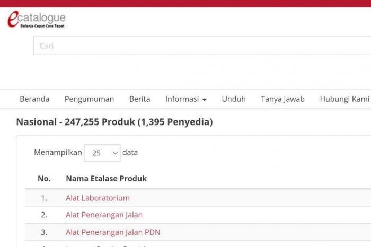Open the Alat Penerangan Jalan link
The image size is (371, 247).
pyautogui.click(x=104, y=215)
